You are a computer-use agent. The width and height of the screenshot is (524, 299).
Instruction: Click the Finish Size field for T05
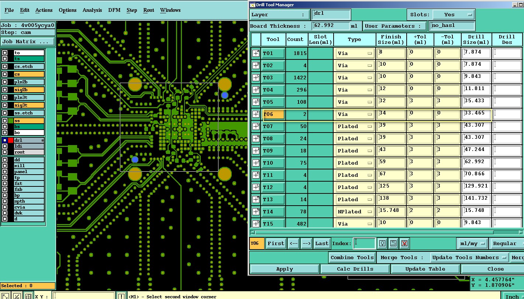391,102
